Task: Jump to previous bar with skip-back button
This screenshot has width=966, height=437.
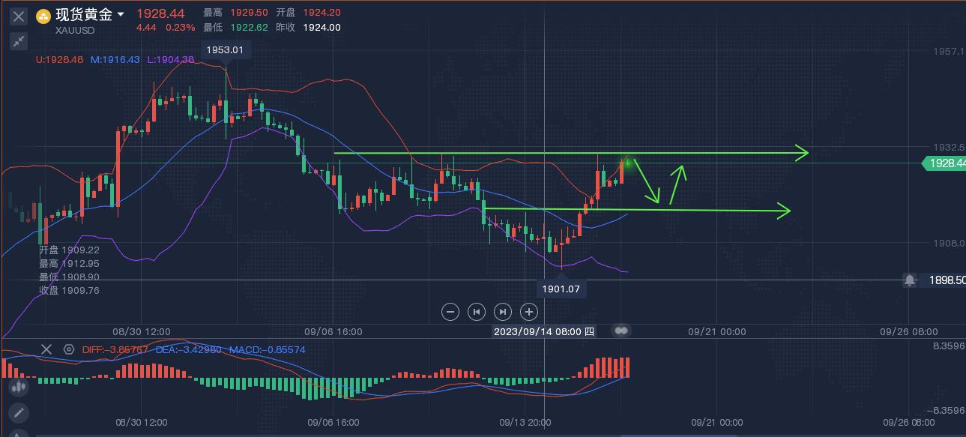Action: 476,311
